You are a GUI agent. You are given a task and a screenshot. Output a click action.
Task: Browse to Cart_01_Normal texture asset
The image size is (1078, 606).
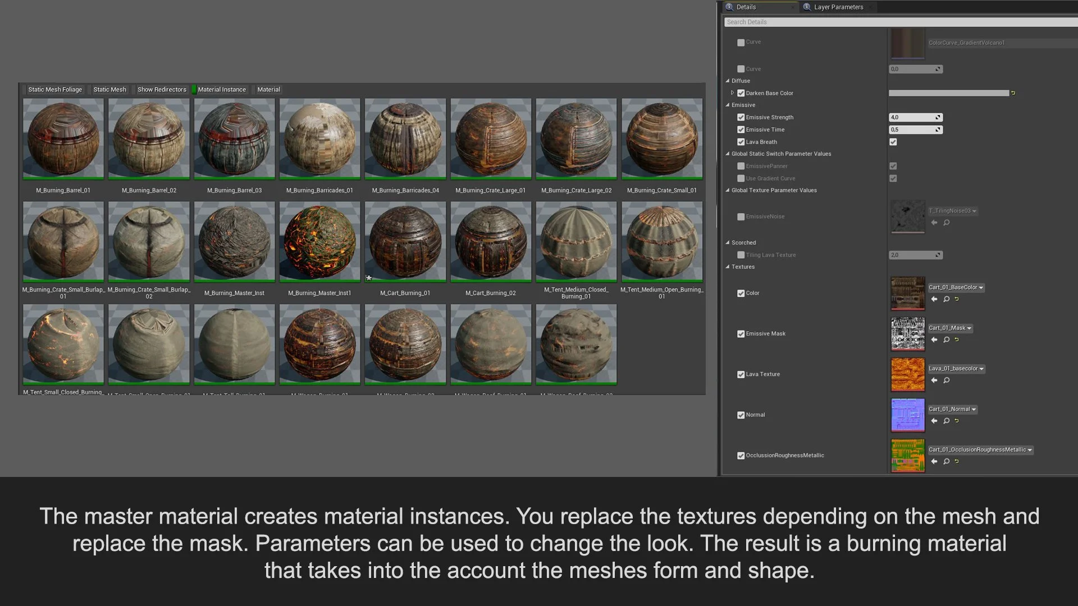tap(947, 421)
